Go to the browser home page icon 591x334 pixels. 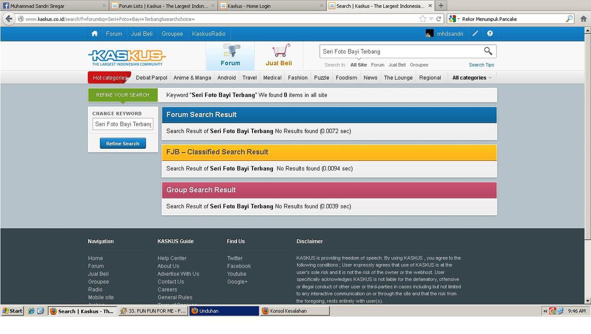click(x=584, y=19)
